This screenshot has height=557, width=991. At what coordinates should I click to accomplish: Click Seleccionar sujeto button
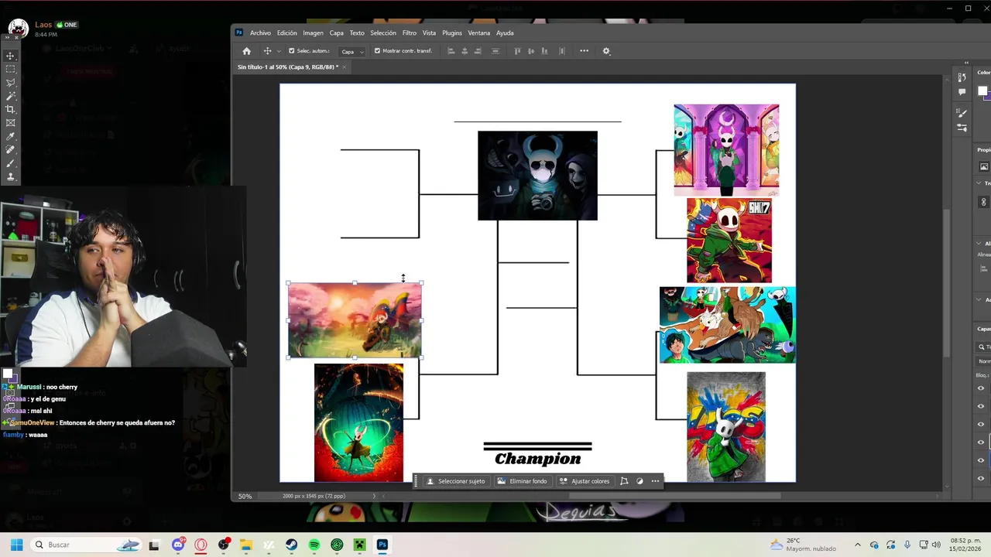point(455,481)
